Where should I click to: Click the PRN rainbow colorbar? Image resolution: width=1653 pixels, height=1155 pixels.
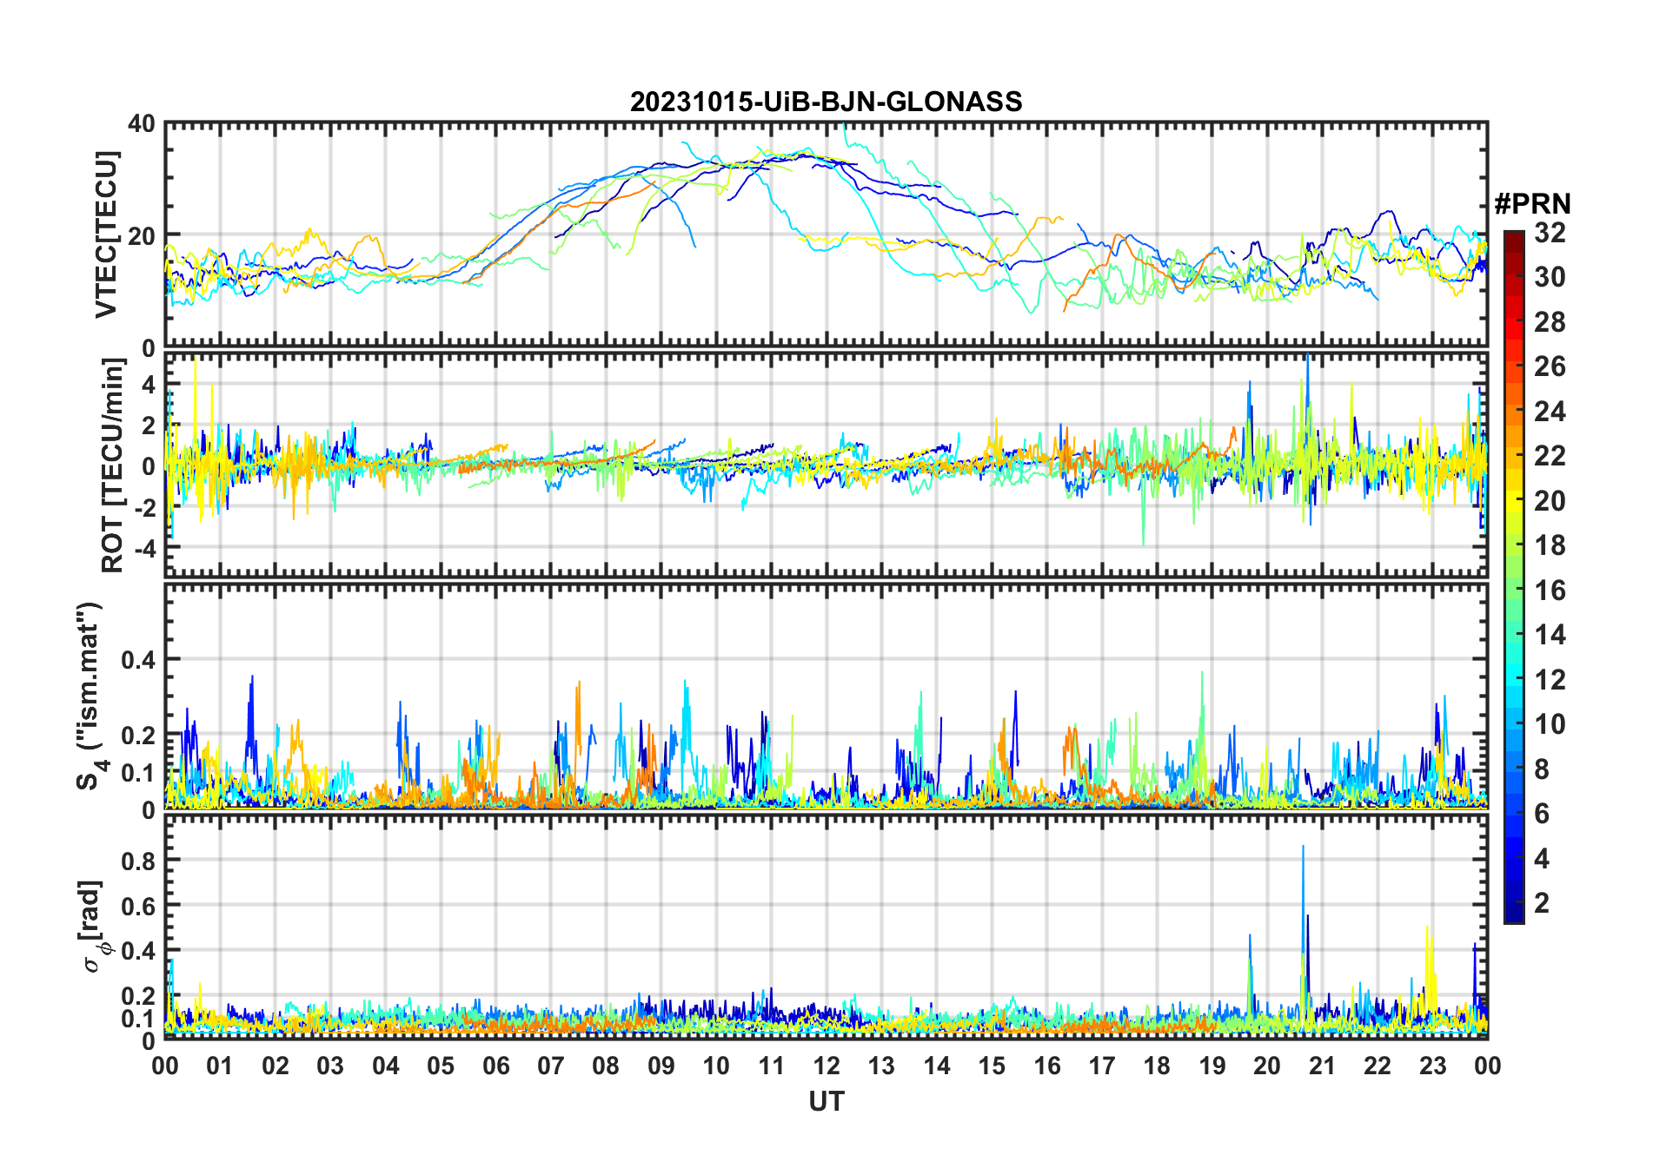tap(1513, 577)
